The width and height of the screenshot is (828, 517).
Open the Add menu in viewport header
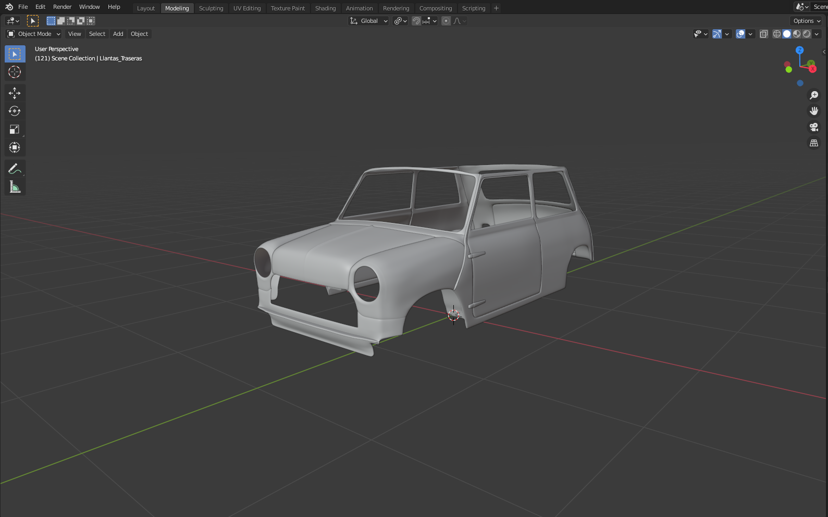pos(118,34)
